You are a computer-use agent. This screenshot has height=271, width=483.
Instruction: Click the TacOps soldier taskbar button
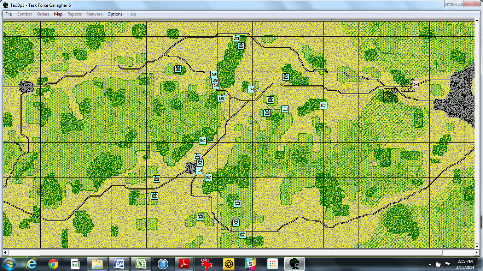coord(294,264)
